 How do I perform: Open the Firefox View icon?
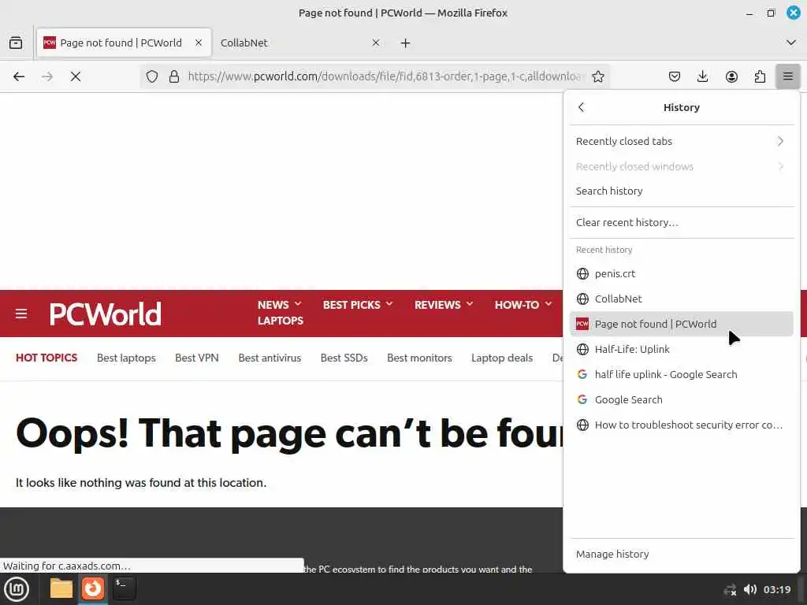pyautogui.click(x=16, y=43)
